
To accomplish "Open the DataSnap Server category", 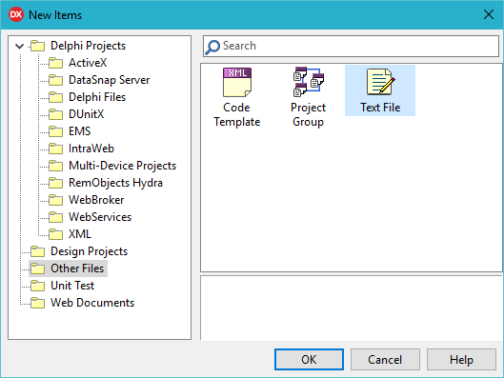I will tap(109, 80).
